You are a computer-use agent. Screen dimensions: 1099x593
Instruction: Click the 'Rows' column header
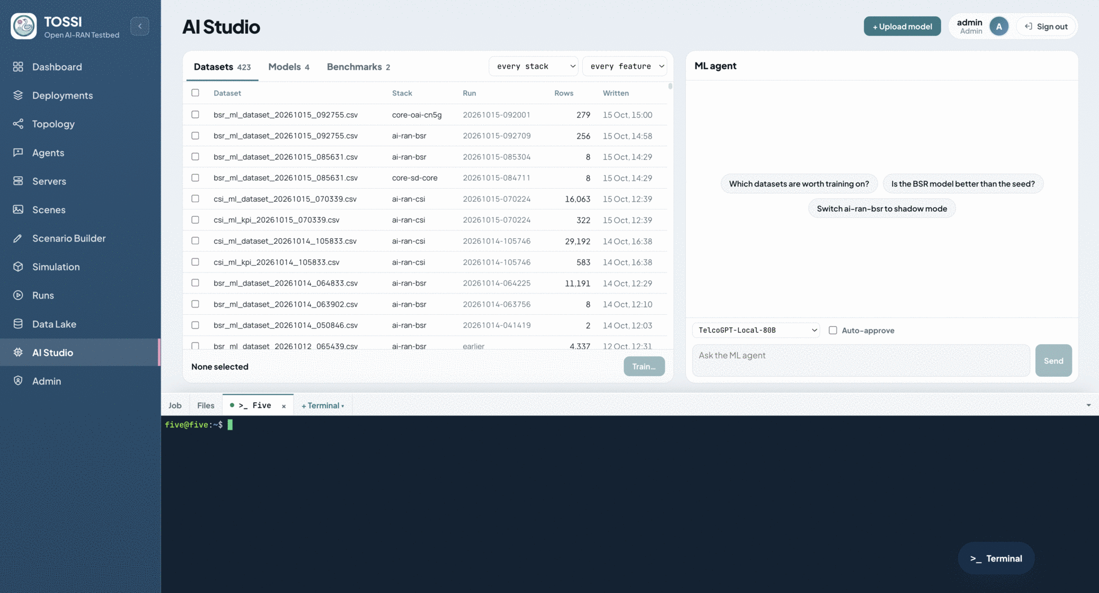coord(564,93)
